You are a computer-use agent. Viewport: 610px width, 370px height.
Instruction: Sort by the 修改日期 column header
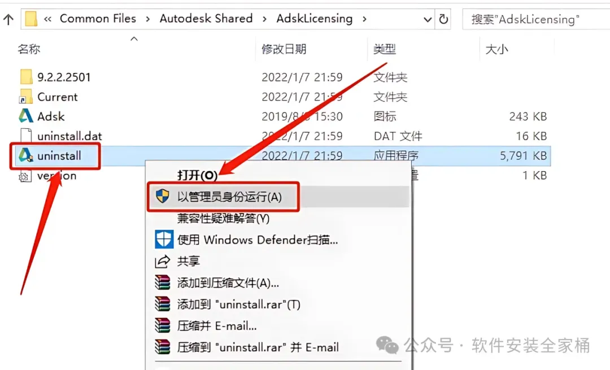pos(284,49)
